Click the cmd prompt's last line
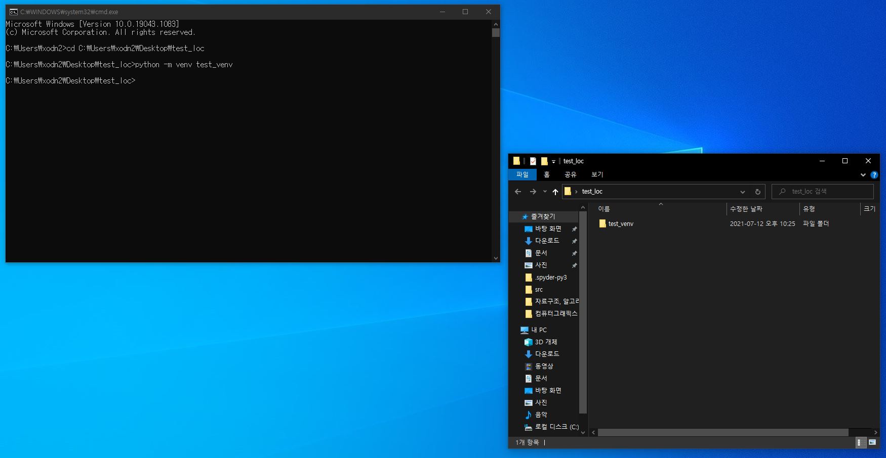 (70, 81)
